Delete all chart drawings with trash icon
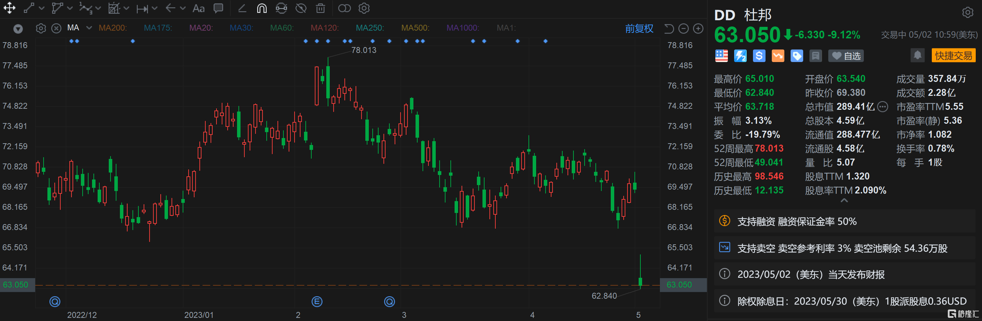The width and height of the screenshot is (982, 321). pyautogui.click(x=320, y=8)
